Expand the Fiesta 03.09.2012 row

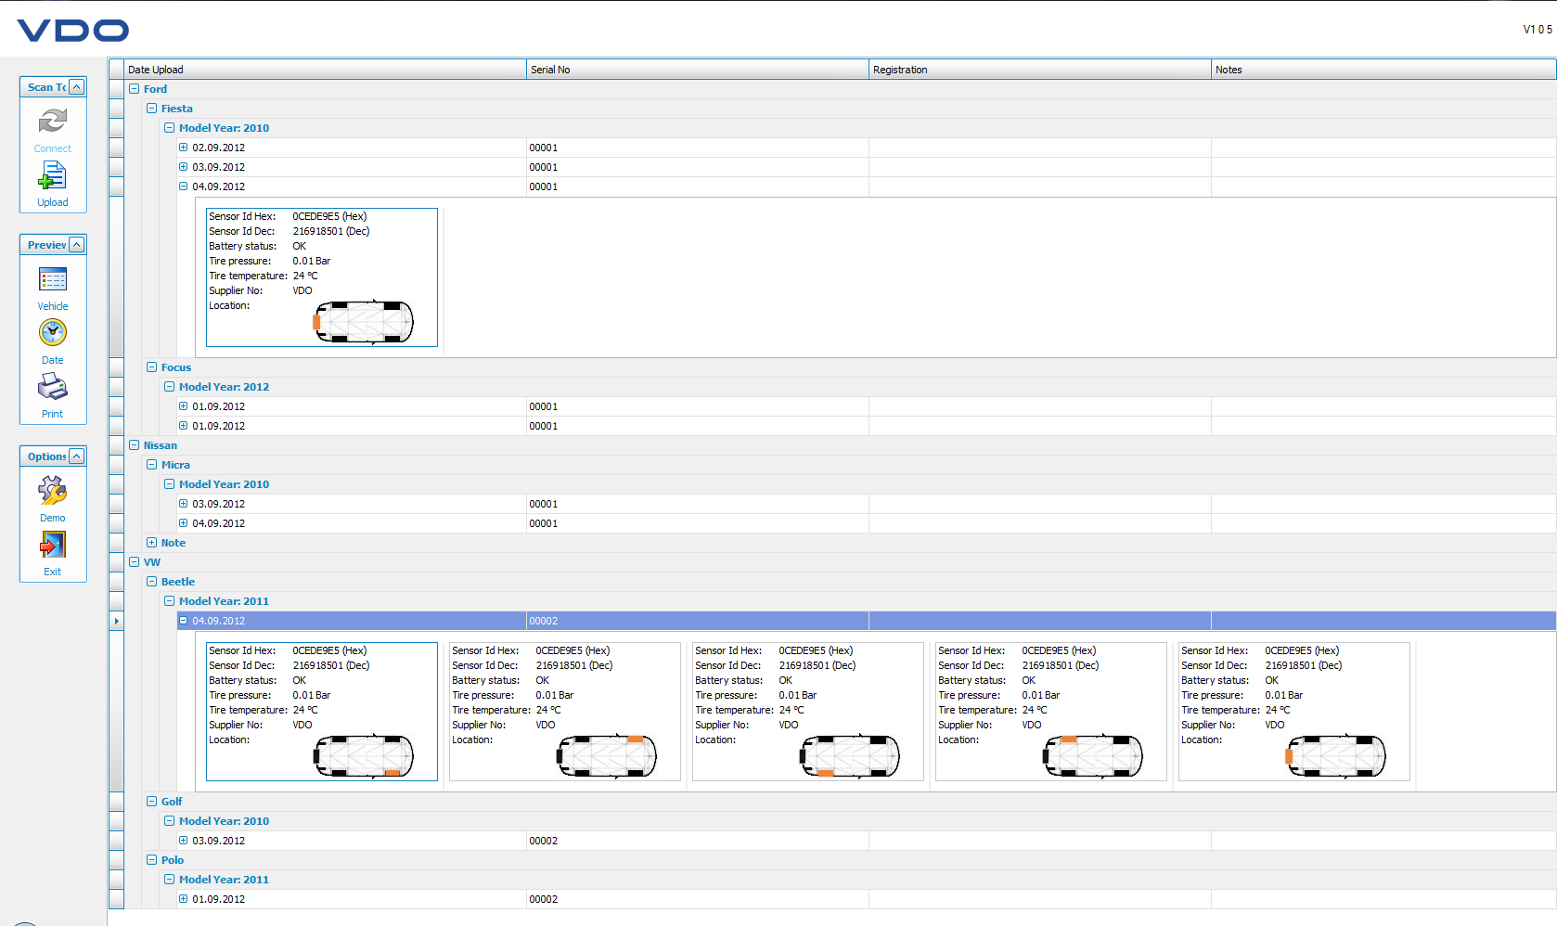click(x=183, y=167)
